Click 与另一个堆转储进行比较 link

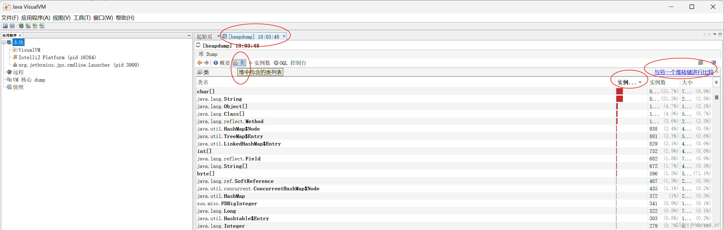tap(684, 72)
